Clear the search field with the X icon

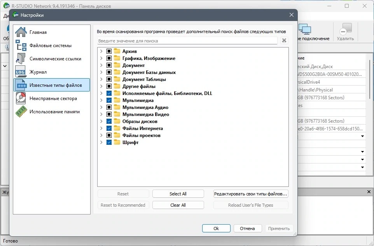coord(284,40)
